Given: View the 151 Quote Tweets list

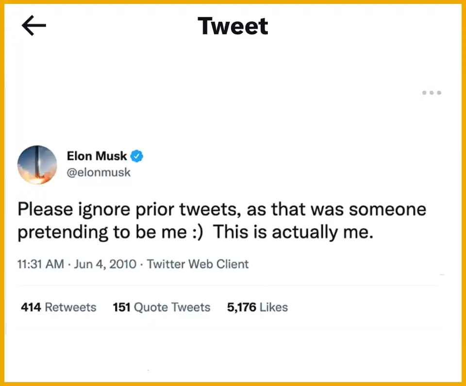Looking at the screenshot, I should (x=161, y=307).
